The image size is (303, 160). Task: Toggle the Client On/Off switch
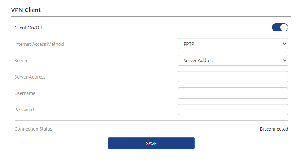[280, 28]
